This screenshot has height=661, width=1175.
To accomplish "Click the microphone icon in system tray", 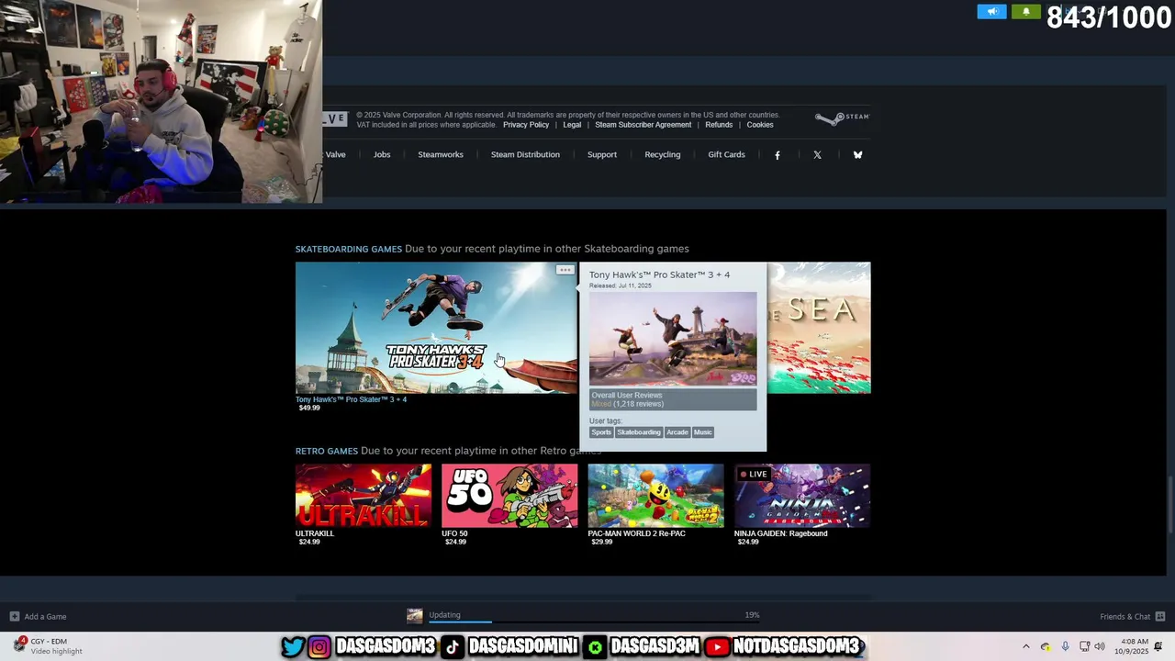I will (x=1065, y=646).
